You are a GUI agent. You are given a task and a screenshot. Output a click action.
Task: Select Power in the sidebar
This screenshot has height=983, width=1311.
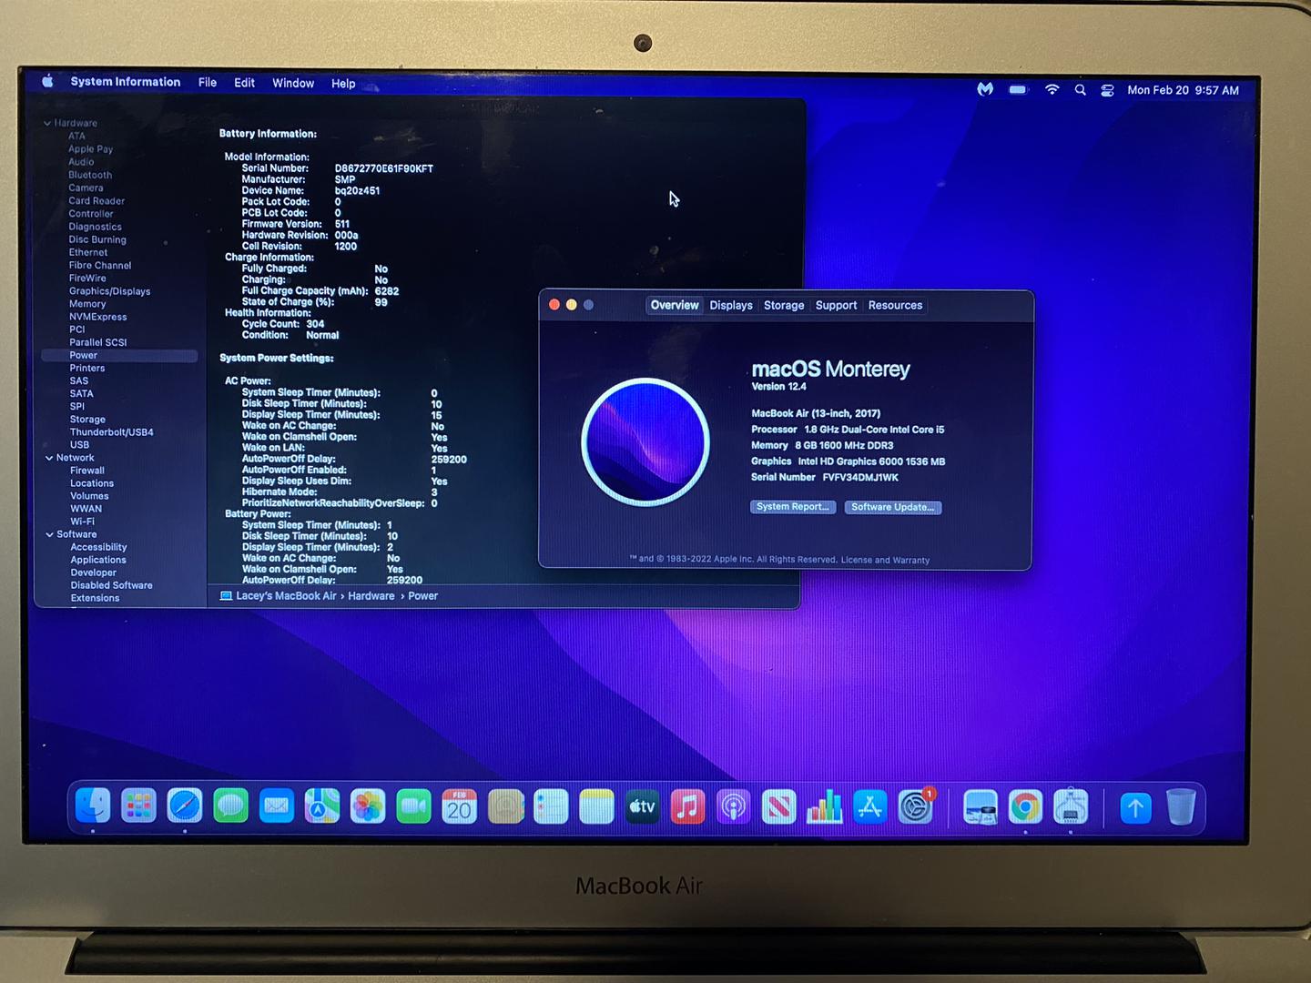(x=119, y=355)
